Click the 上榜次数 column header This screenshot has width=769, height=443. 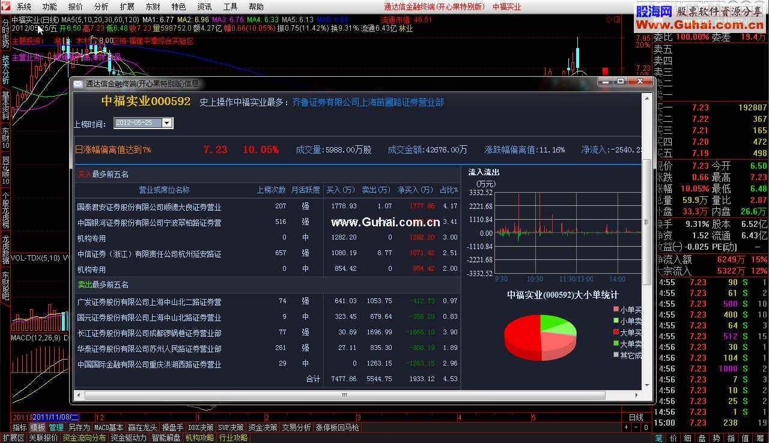tap(271, 190)
